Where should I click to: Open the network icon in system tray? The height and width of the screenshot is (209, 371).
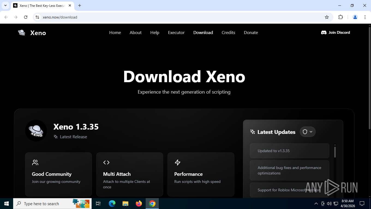336,204
